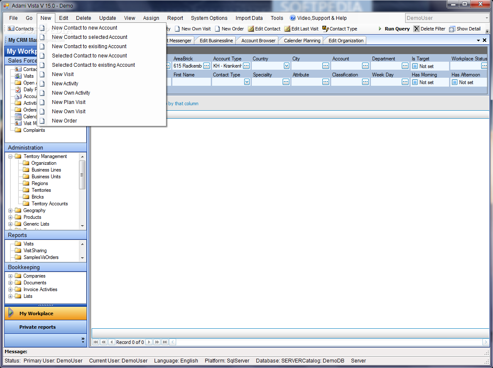Open the DemoUser combo box
This screenshot has height=368, width=493.
[447, 18]
